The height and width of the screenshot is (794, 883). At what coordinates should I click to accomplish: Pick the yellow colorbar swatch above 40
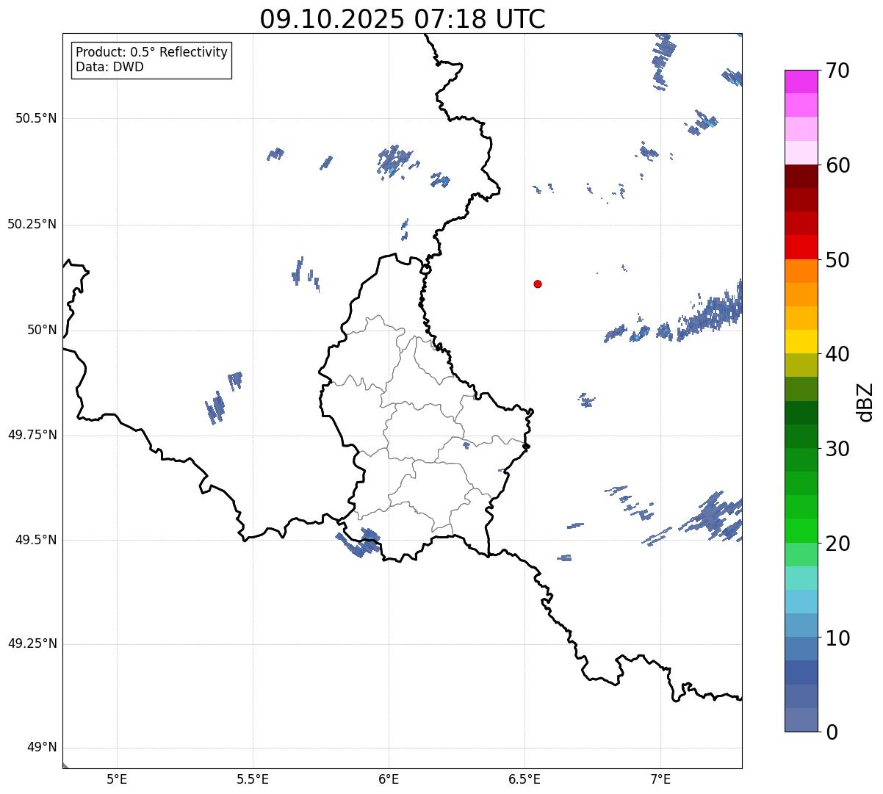pyautogui.click(x=801, y=342)
